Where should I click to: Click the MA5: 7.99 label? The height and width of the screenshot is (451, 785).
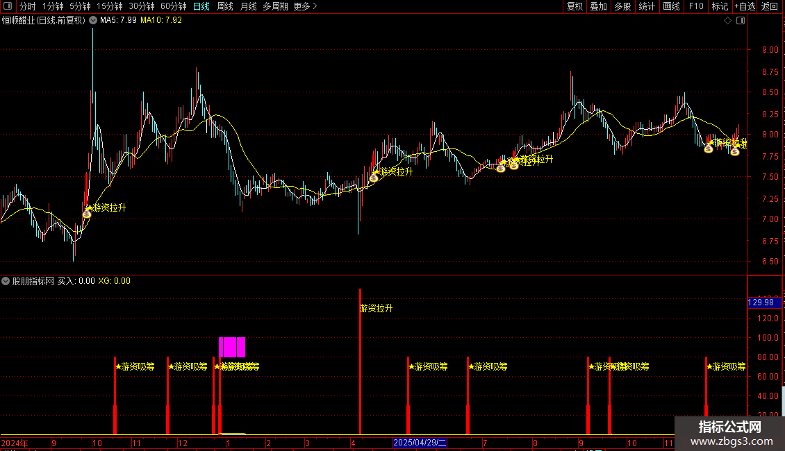point(118,21)
